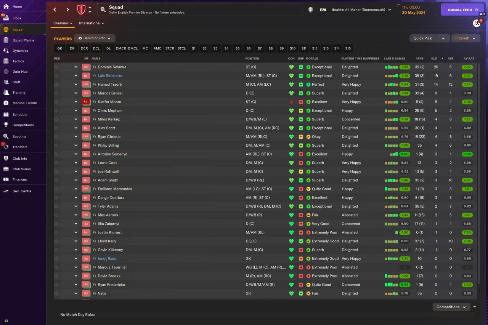Switch to the International tab
488x325 pixels.
[91, 23]
